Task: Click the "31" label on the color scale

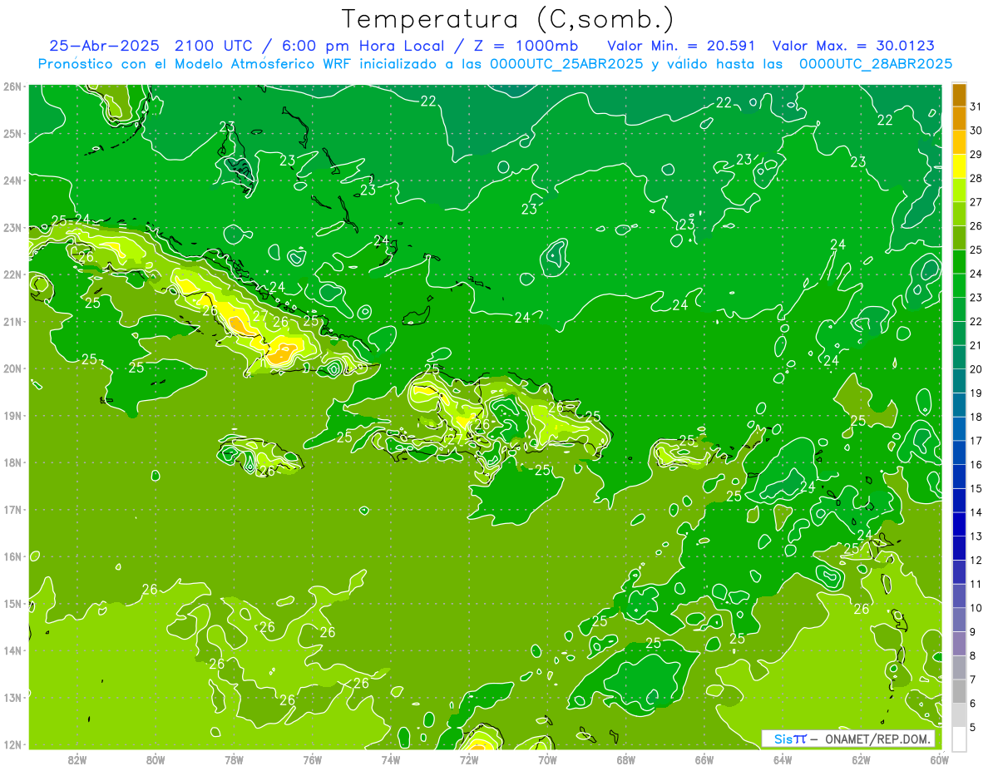Action: pyautogui.click(x=976, y=106)
